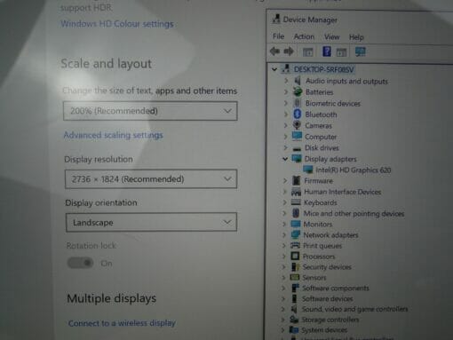
Task: Click the Display adapters icon
Action: [x=297, y=159]
